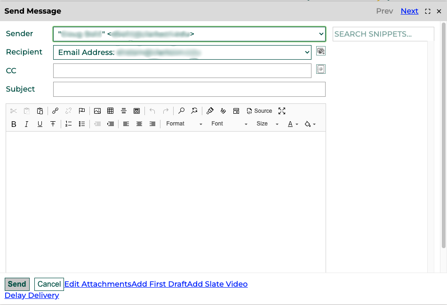Insert an image into the message body

[x=97, y=111]
